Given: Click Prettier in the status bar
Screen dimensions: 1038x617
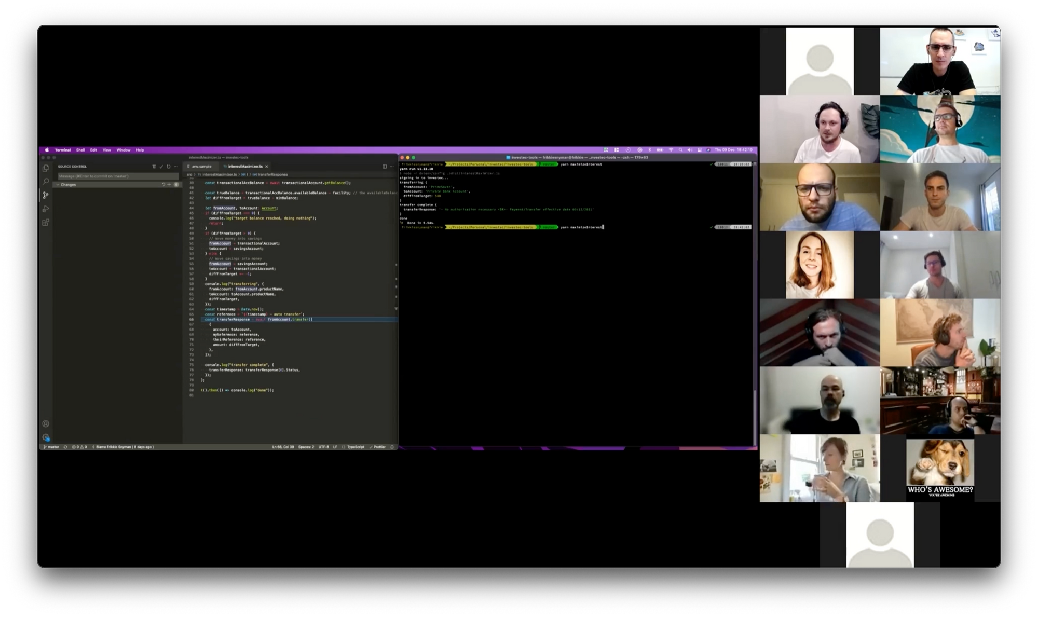Looking at the screenshot, I should click(379, 446).
